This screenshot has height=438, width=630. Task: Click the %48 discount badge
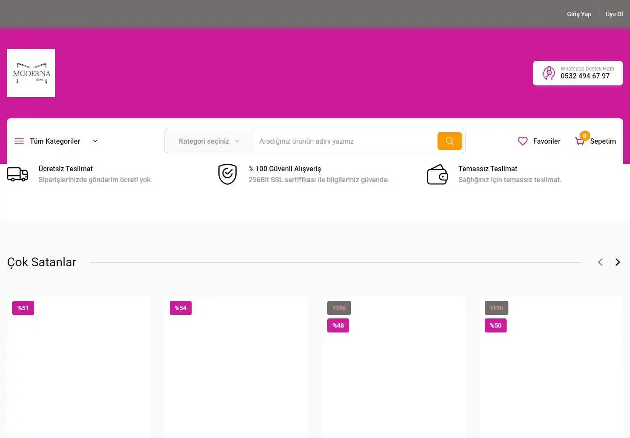click(x=338, y=325)
